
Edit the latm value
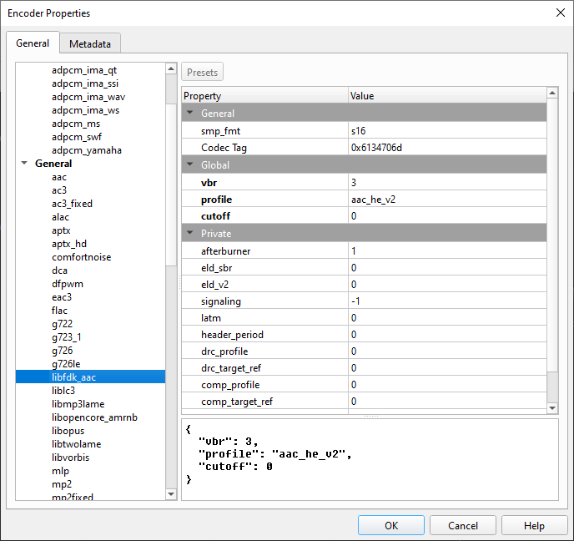click(447, 317)
